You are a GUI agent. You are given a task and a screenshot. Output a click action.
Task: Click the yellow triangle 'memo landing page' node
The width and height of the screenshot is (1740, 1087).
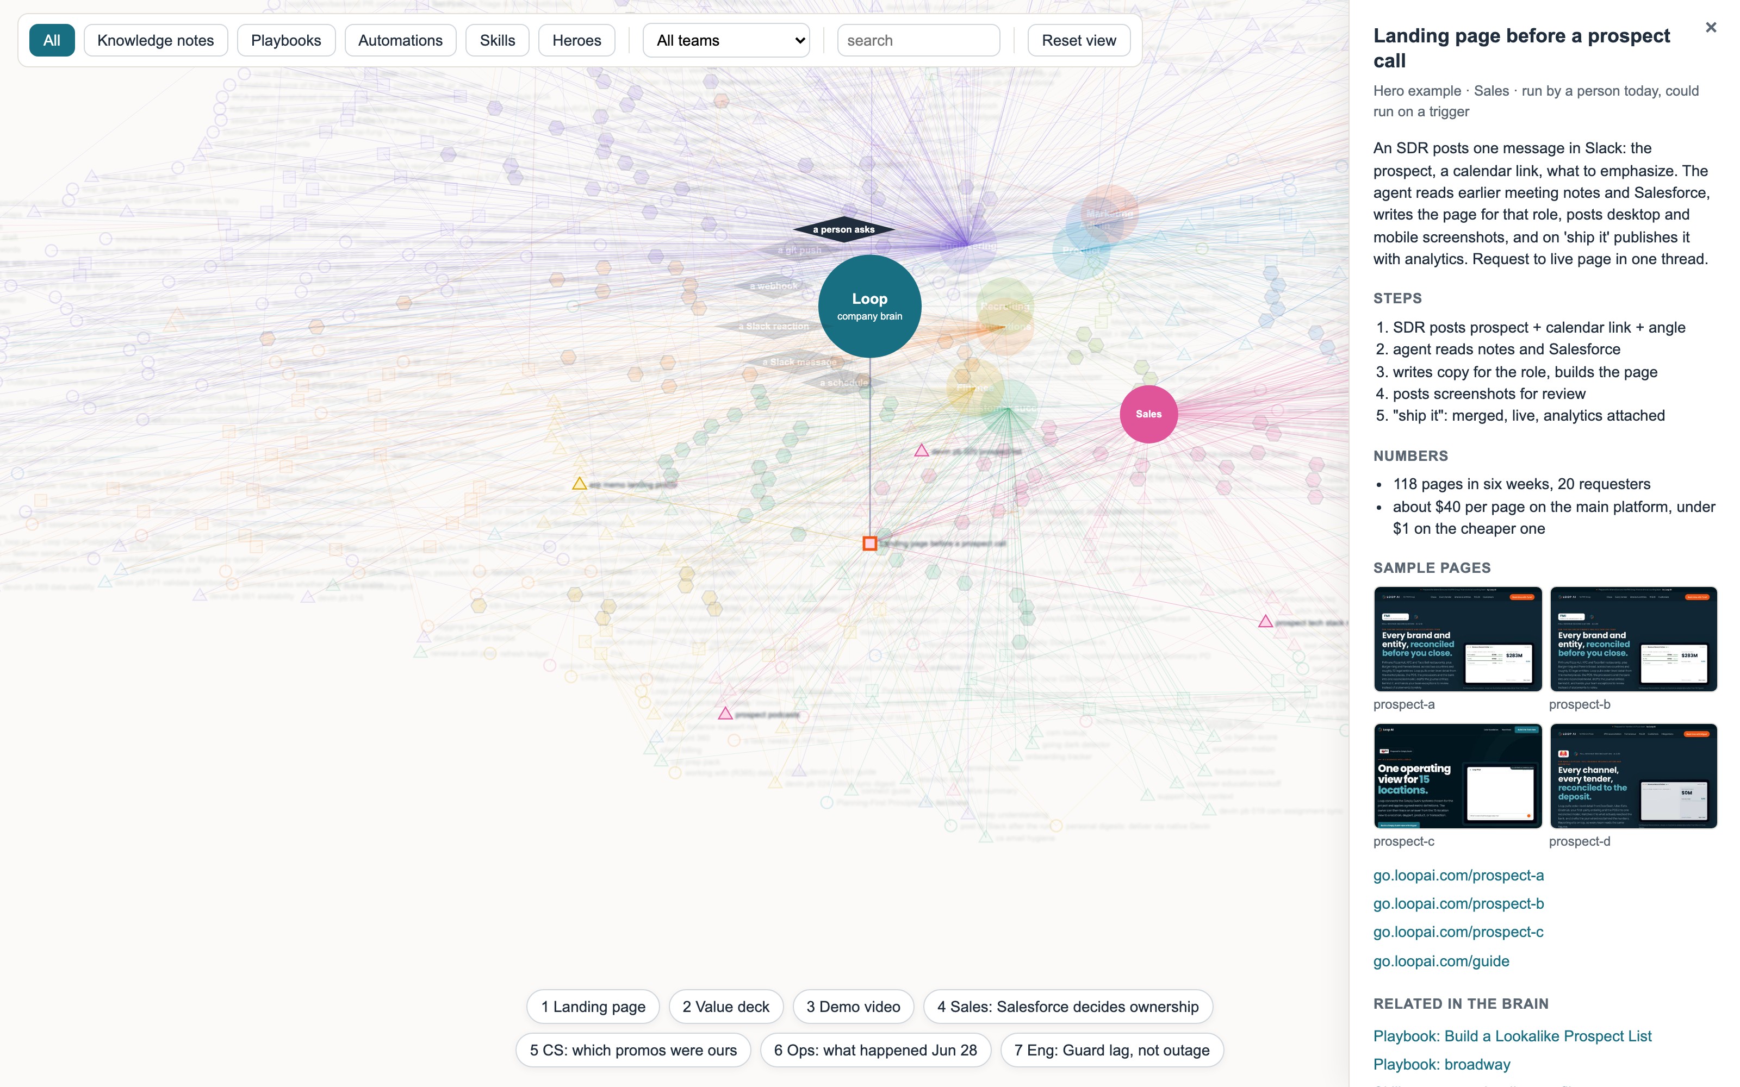pos(579,484)
